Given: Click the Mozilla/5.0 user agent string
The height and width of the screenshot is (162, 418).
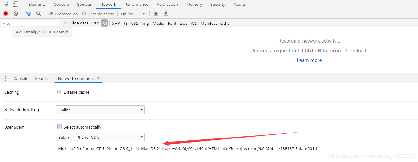Looking at the screenshot, I should point(188,148).
